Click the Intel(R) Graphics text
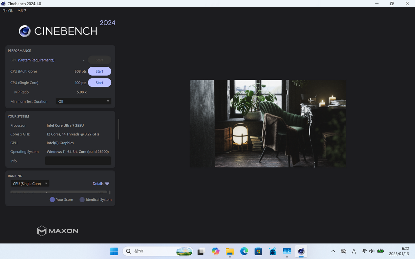The height and width of the screenshot is (259, 415). 60,143
